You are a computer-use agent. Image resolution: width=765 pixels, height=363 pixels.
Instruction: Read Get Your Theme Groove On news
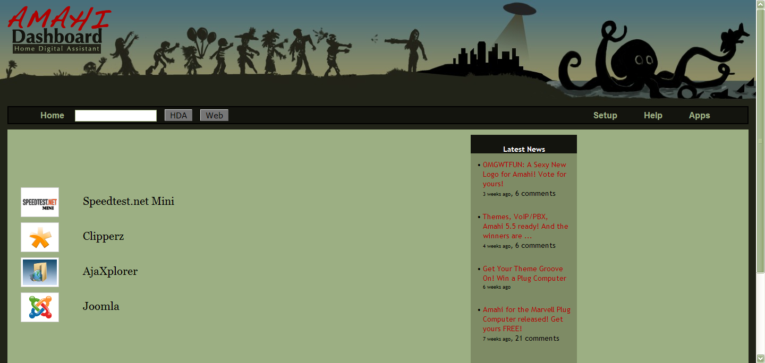click(524, 273)
